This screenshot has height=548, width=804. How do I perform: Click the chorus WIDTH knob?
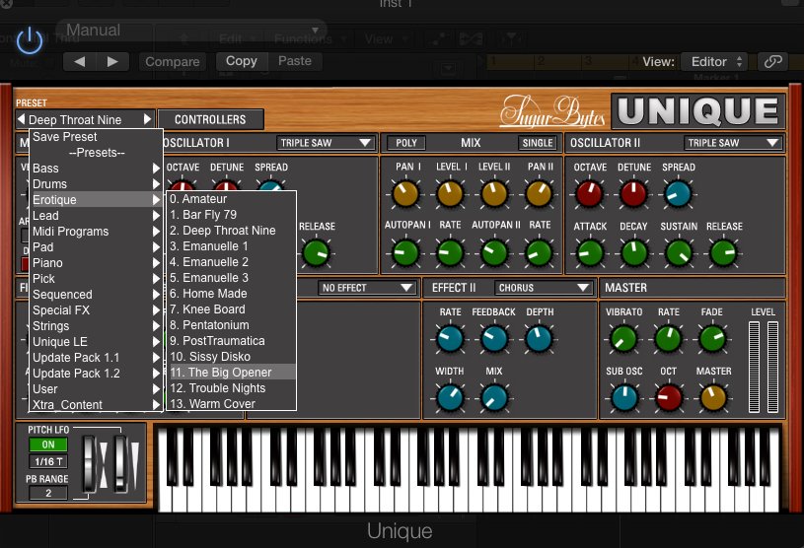pos(450,398)
